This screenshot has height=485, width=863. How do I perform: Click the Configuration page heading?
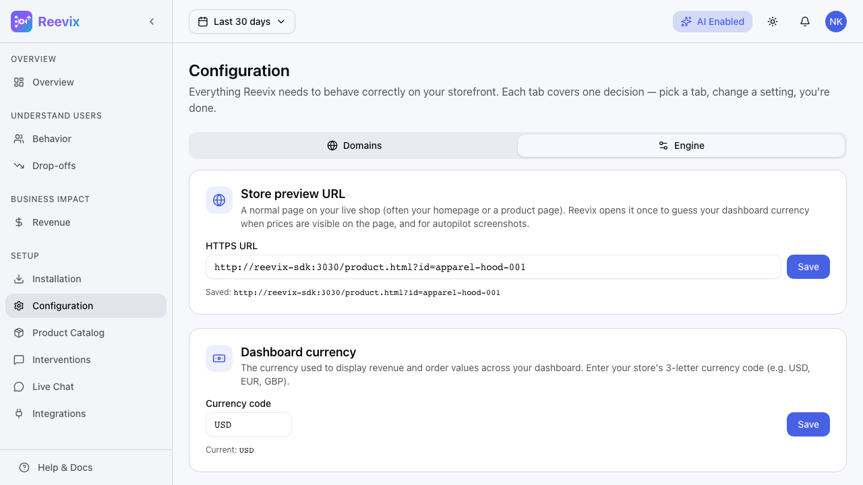pyautogui.click(x=239, y=71)
